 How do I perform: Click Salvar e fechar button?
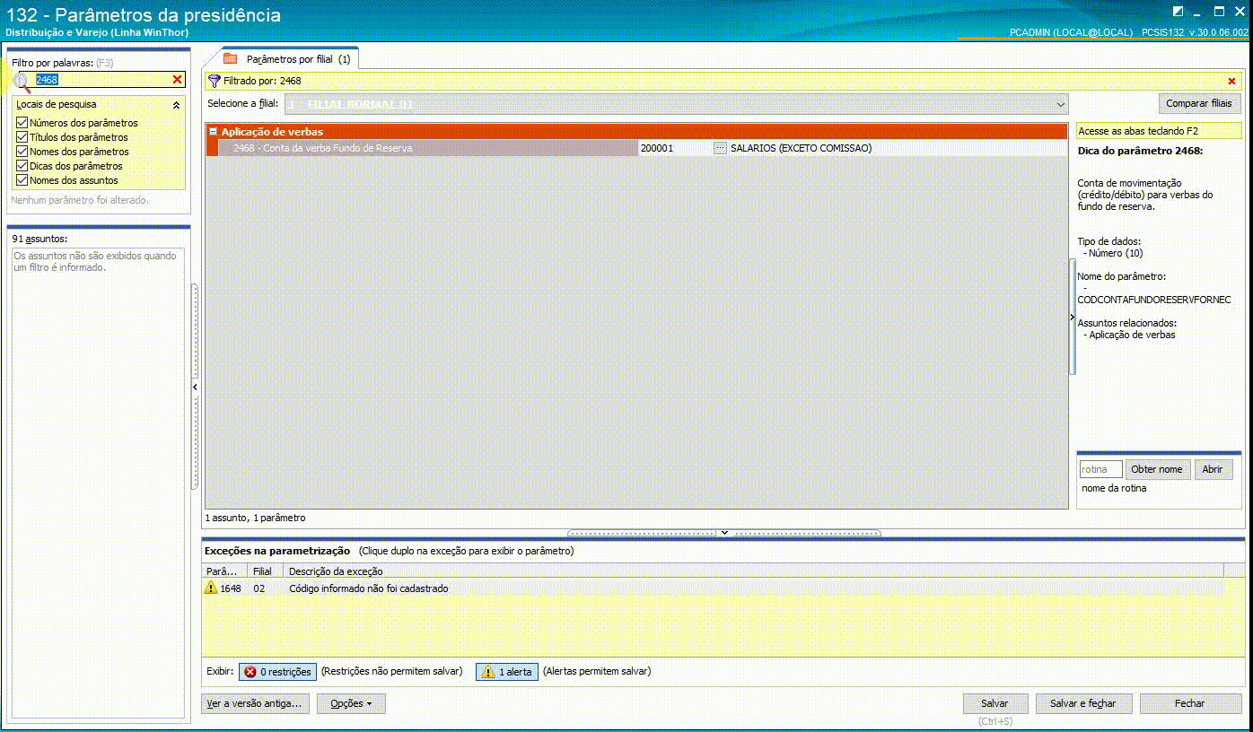(x=1083, y=703)
